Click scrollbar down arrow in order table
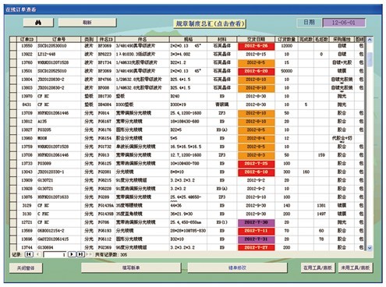This screenshot has width=386, height=287. coord(370,248)
